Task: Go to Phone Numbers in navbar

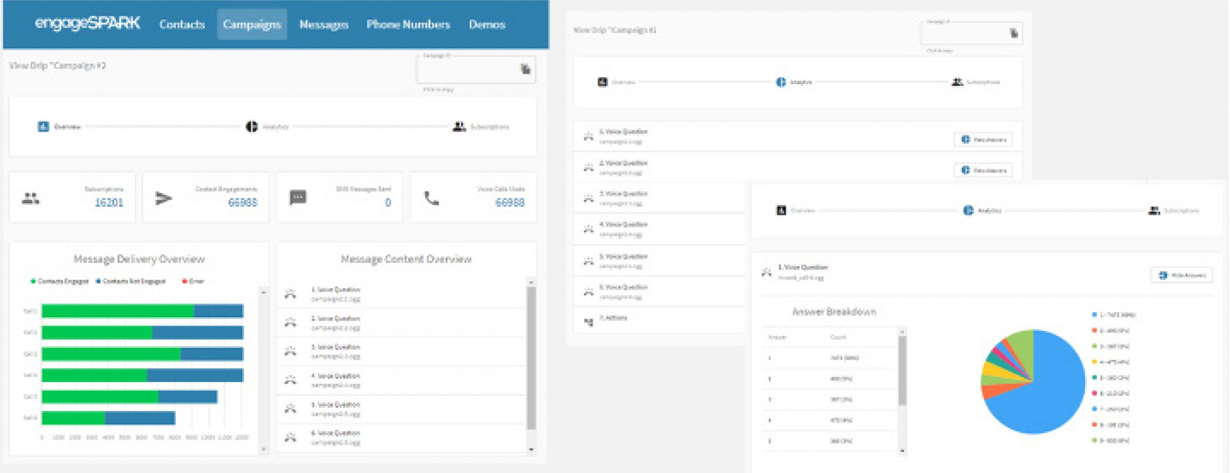Action: 408,24
